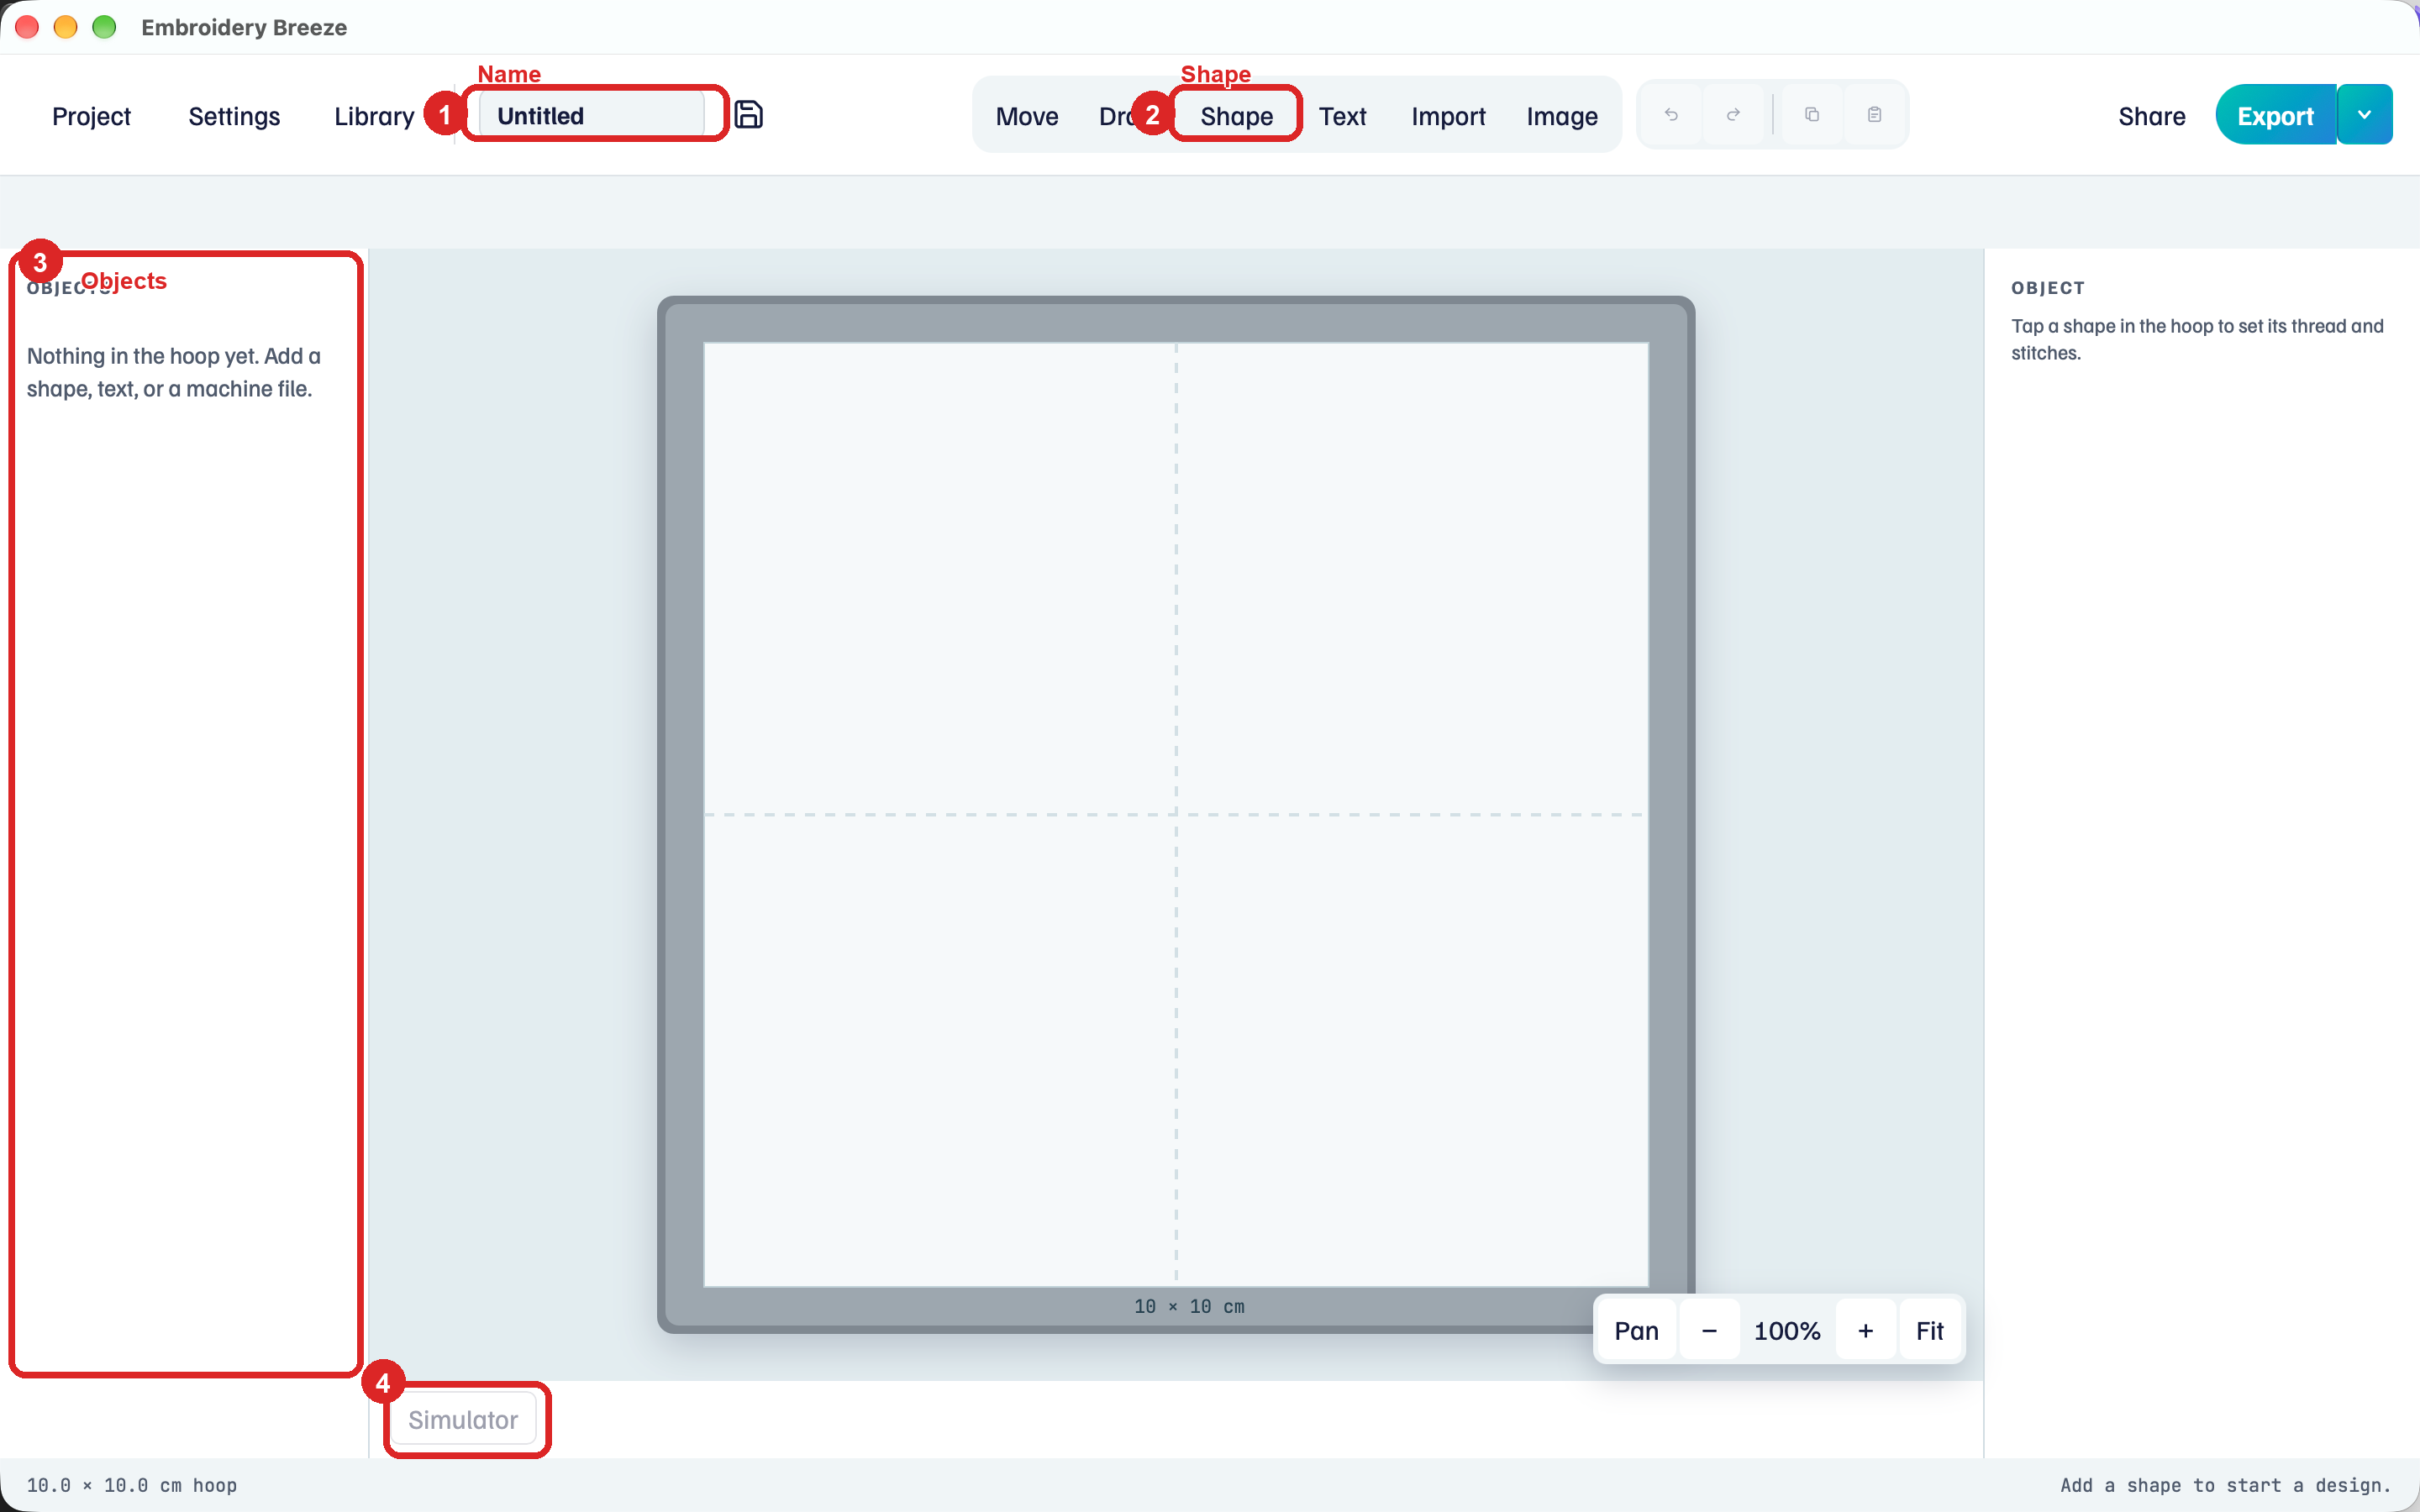Expand the Export options dropdown arrow
2420x1512 pixels.
point(2364,115)
